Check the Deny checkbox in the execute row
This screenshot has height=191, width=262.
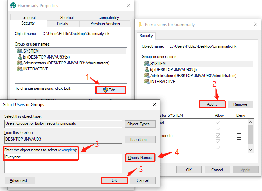[x=239, y=135]
